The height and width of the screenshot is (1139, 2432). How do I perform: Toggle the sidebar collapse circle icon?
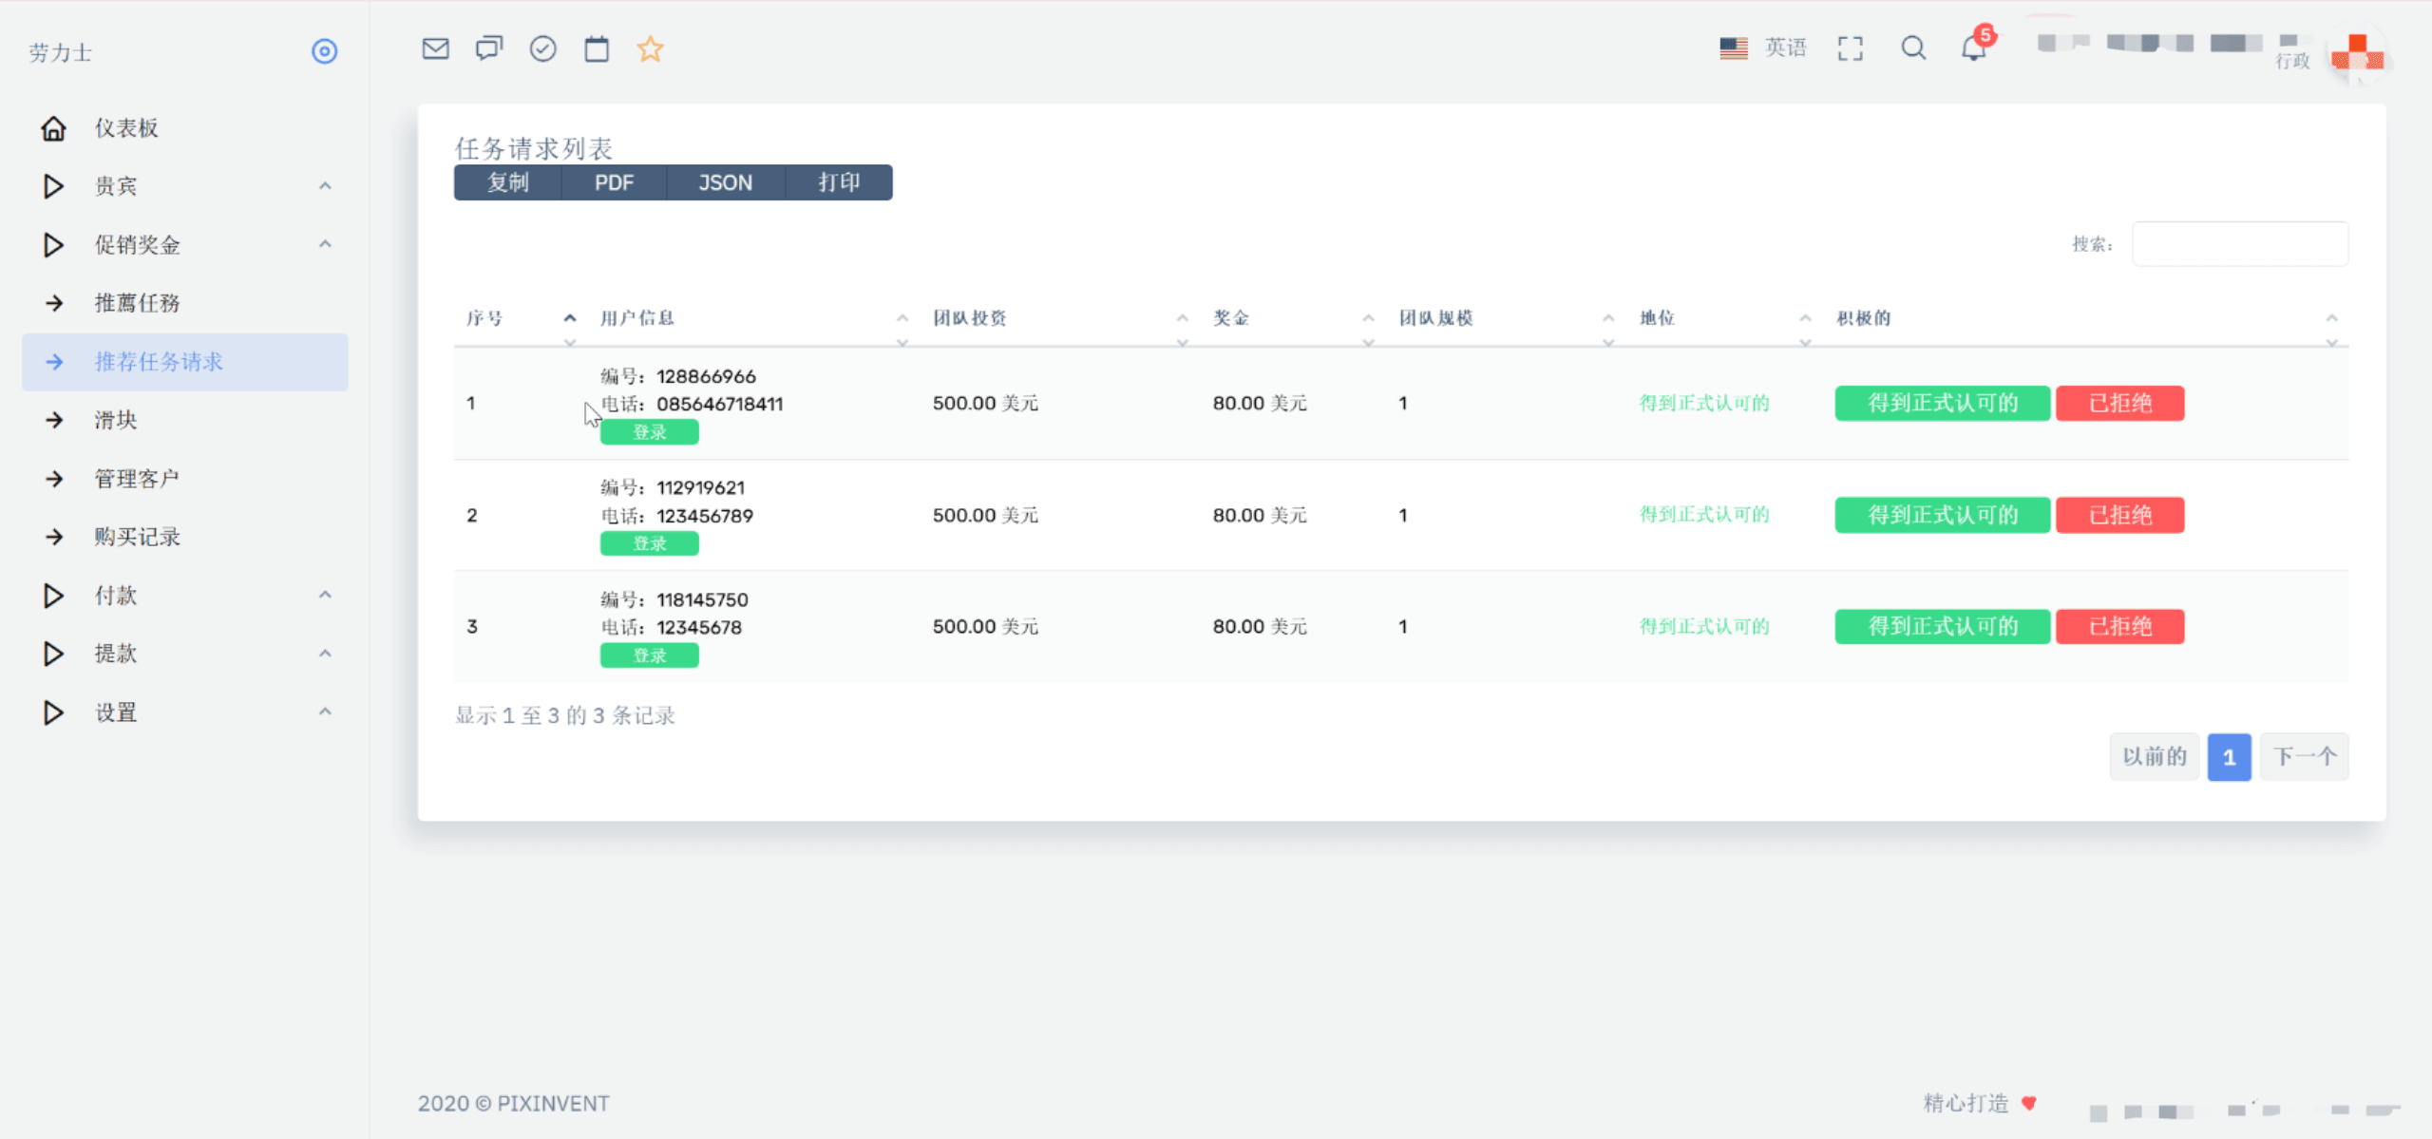tap(324, 51)
